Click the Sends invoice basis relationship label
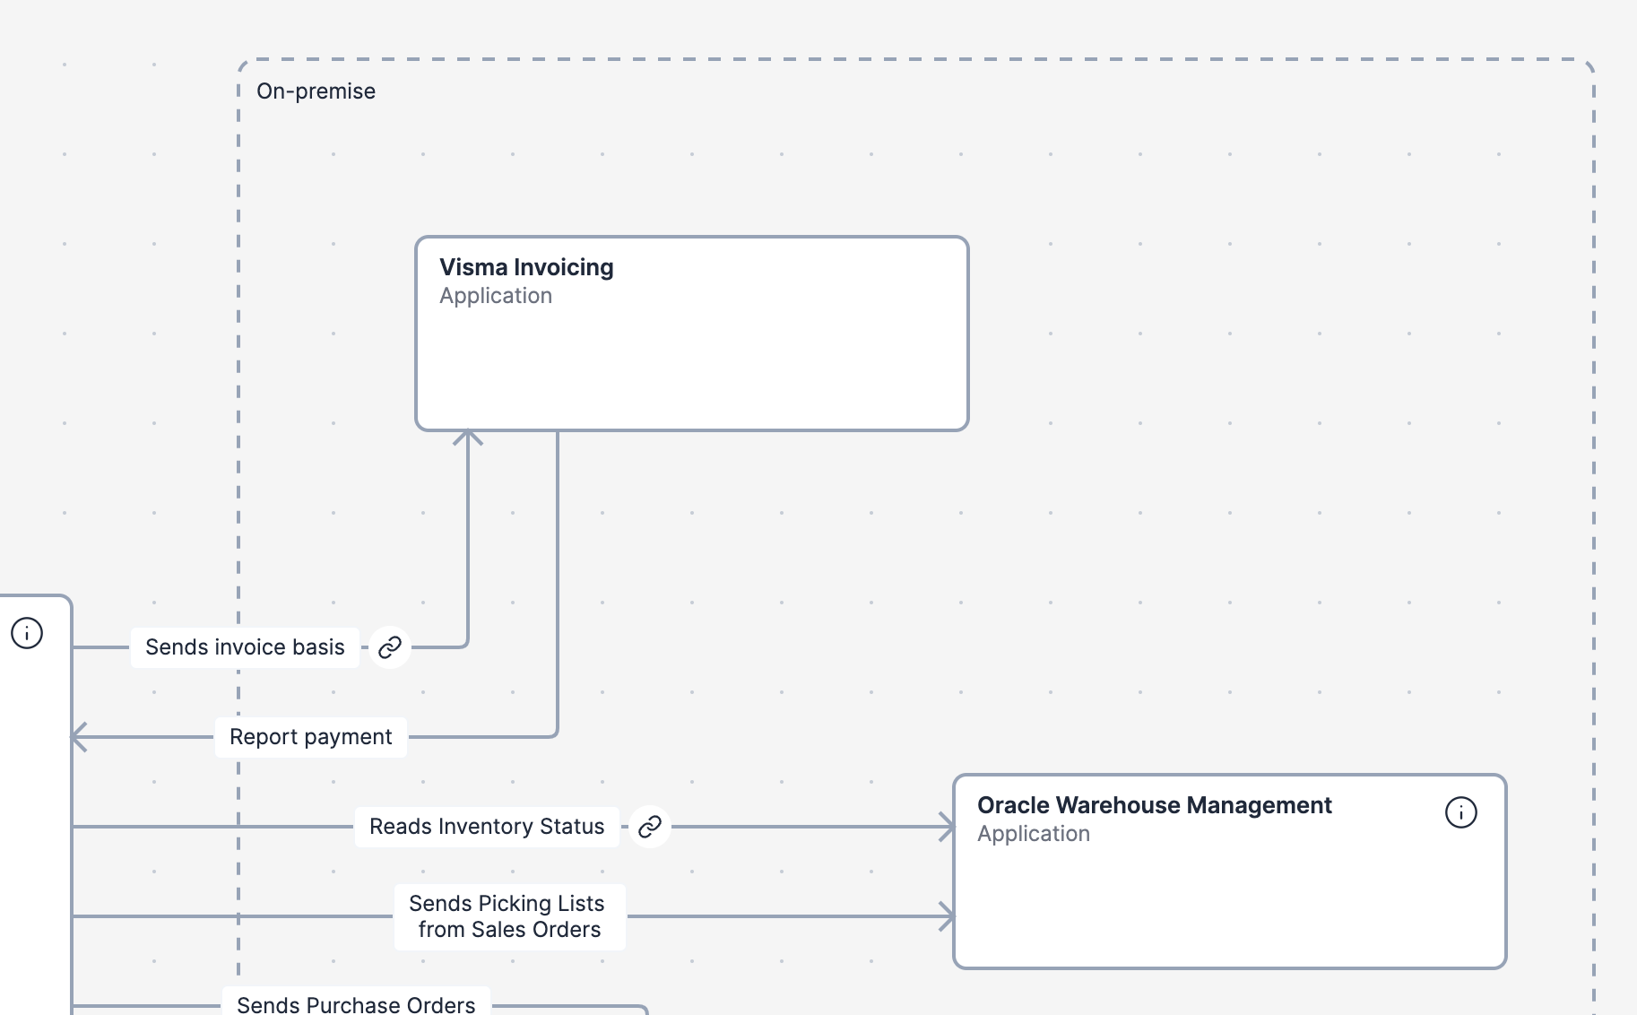The image size is (1637, 1015). pyautogui.click(x=245, y=646)
